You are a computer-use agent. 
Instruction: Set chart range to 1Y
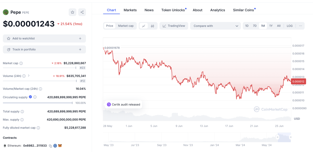point(271,26)
